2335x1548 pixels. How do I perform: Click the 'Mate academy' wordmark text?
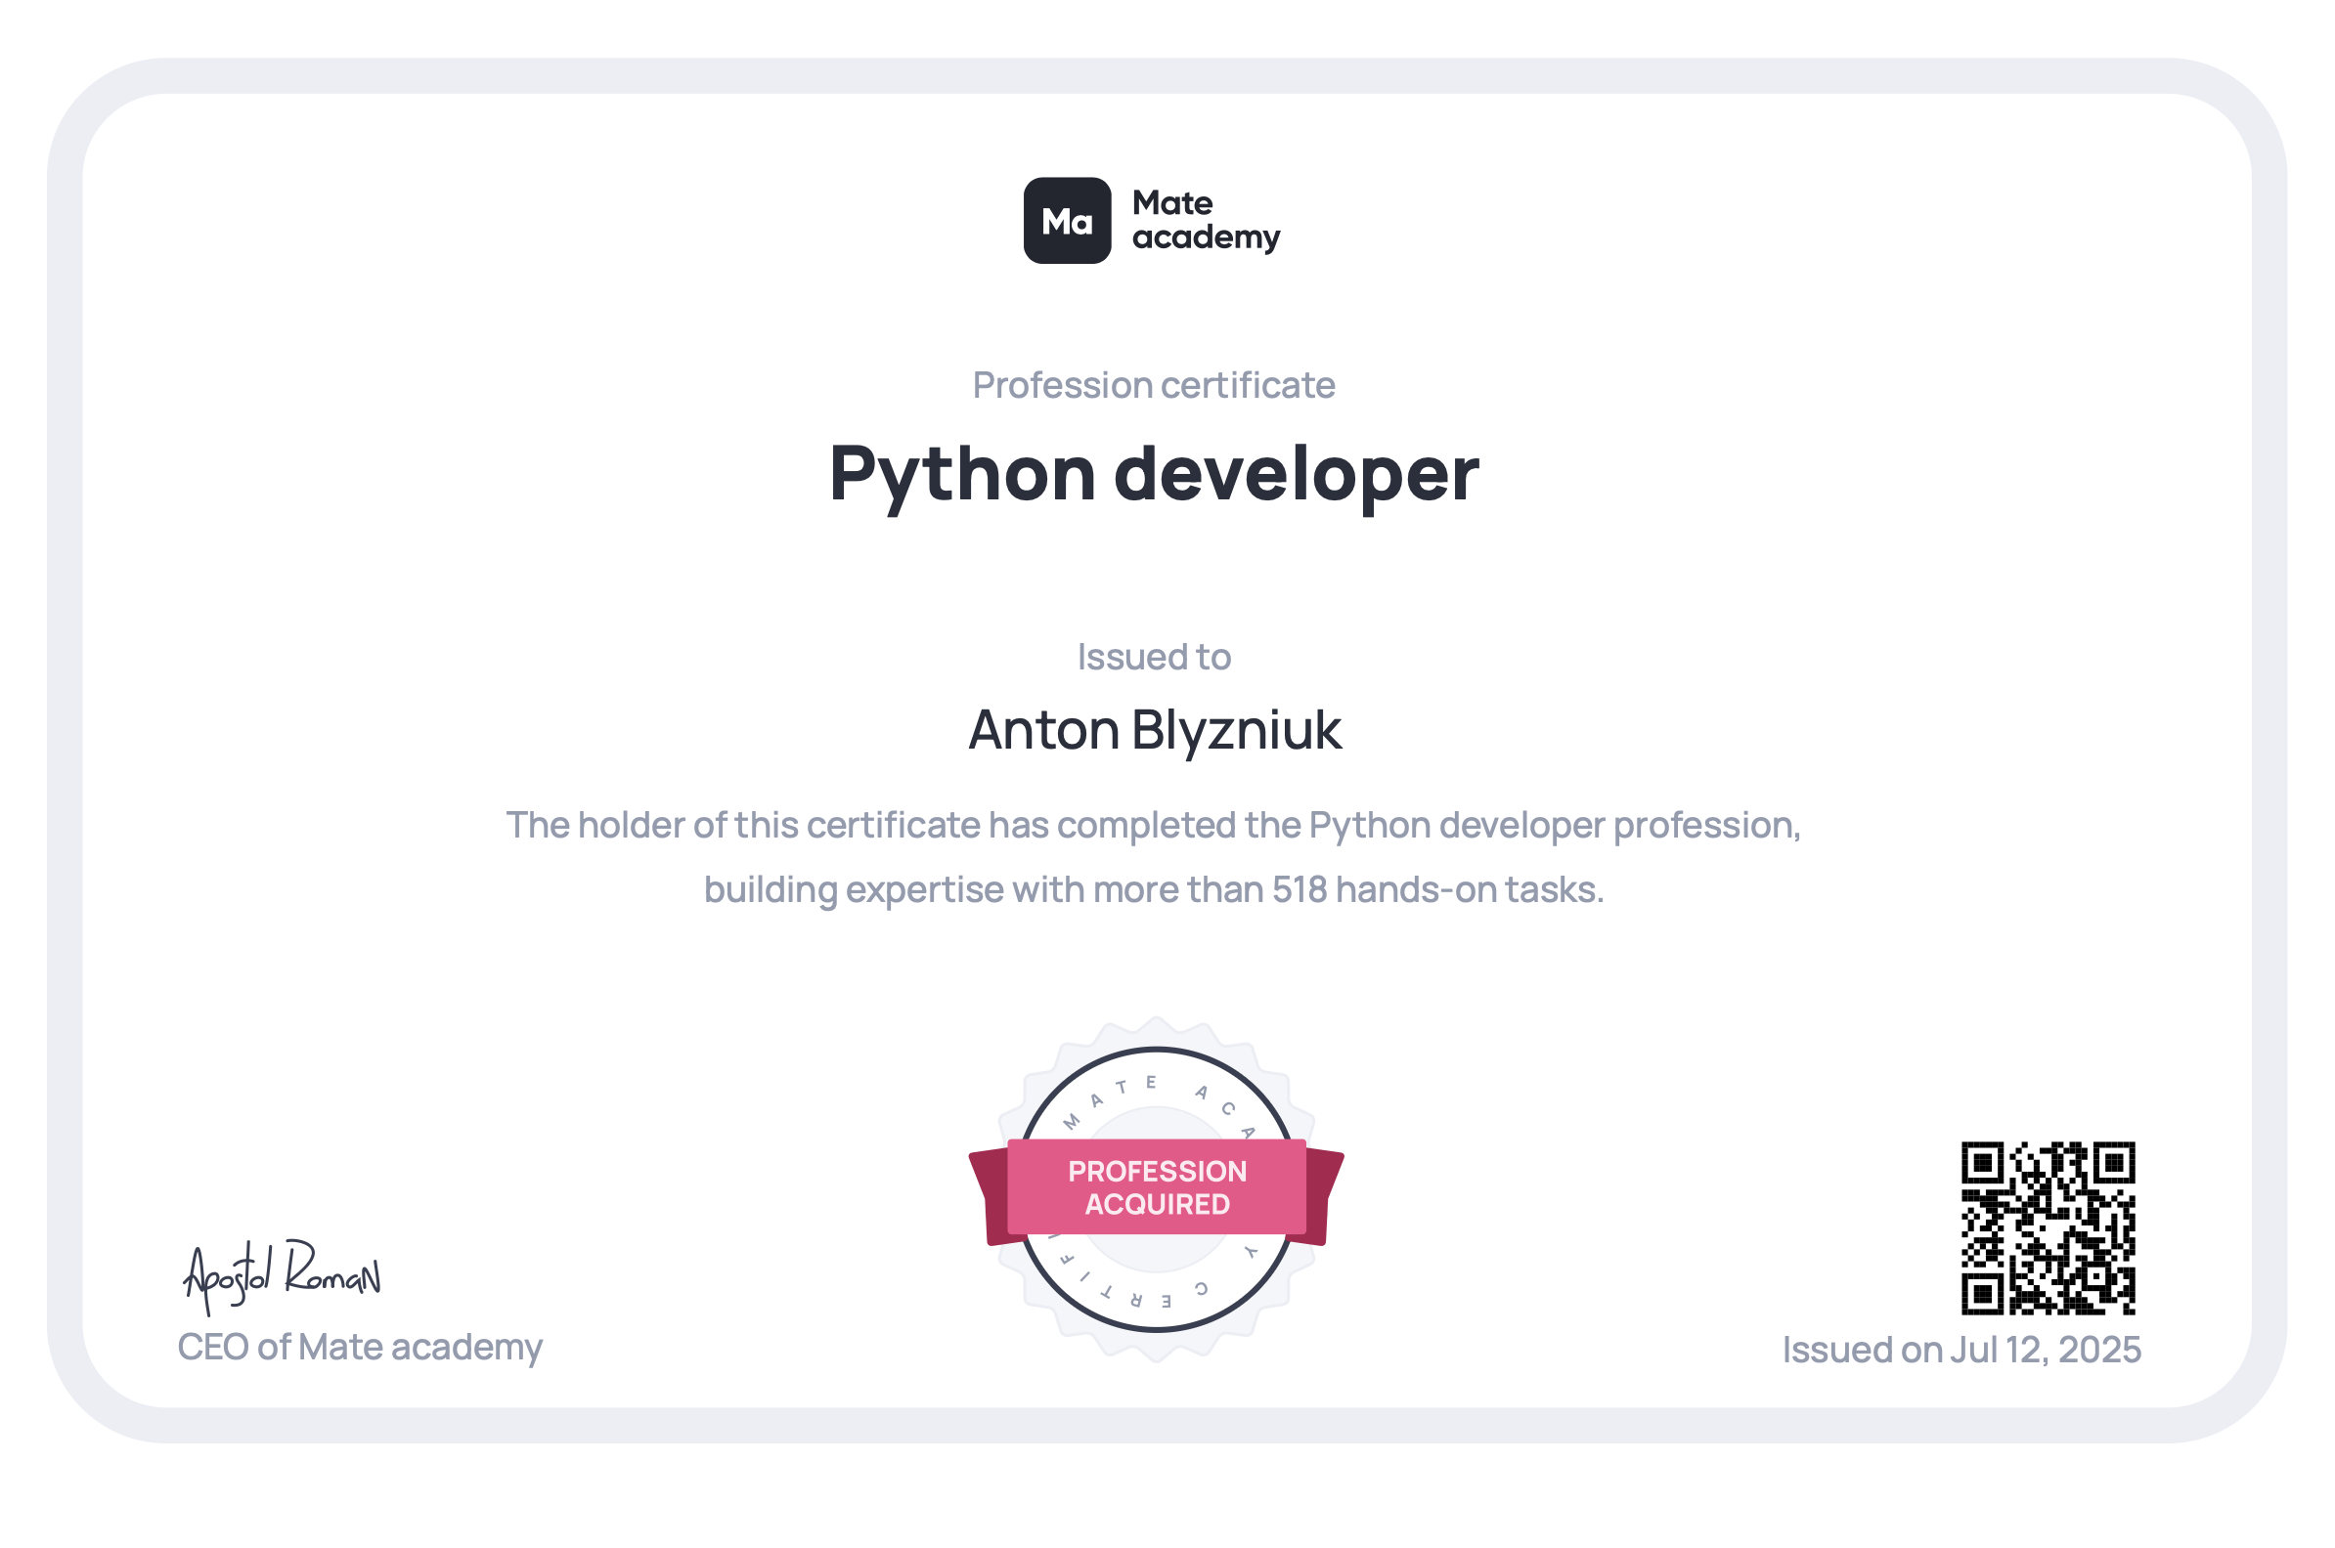coord(1206,221)
